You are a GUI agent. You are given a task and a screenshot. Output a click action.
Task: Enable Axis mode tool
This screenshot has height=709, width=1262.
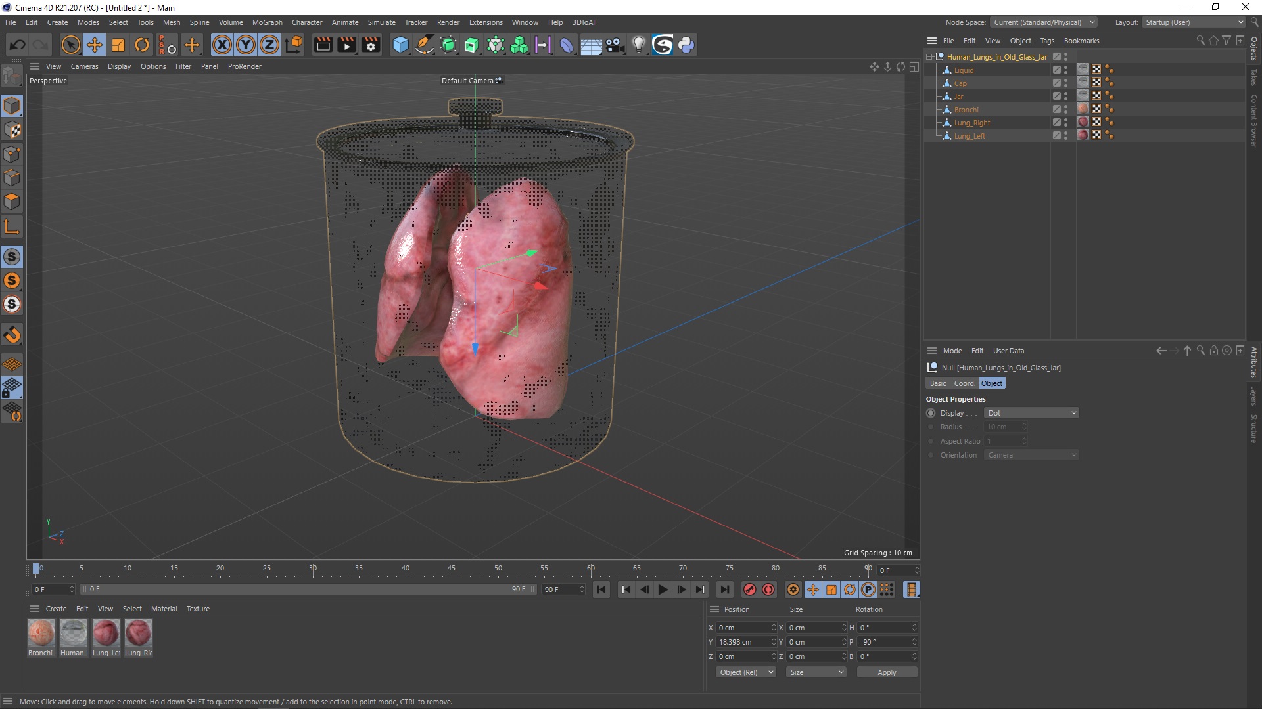pyautogui.click(x=12, y=227)
